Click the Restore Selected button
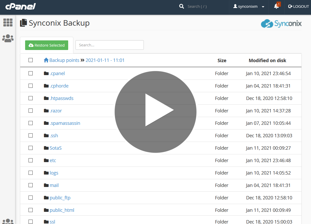 coord(47,45)
